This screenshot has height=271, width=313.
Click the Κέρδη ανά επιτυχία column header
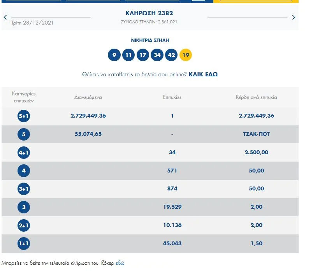coord(256,97)
